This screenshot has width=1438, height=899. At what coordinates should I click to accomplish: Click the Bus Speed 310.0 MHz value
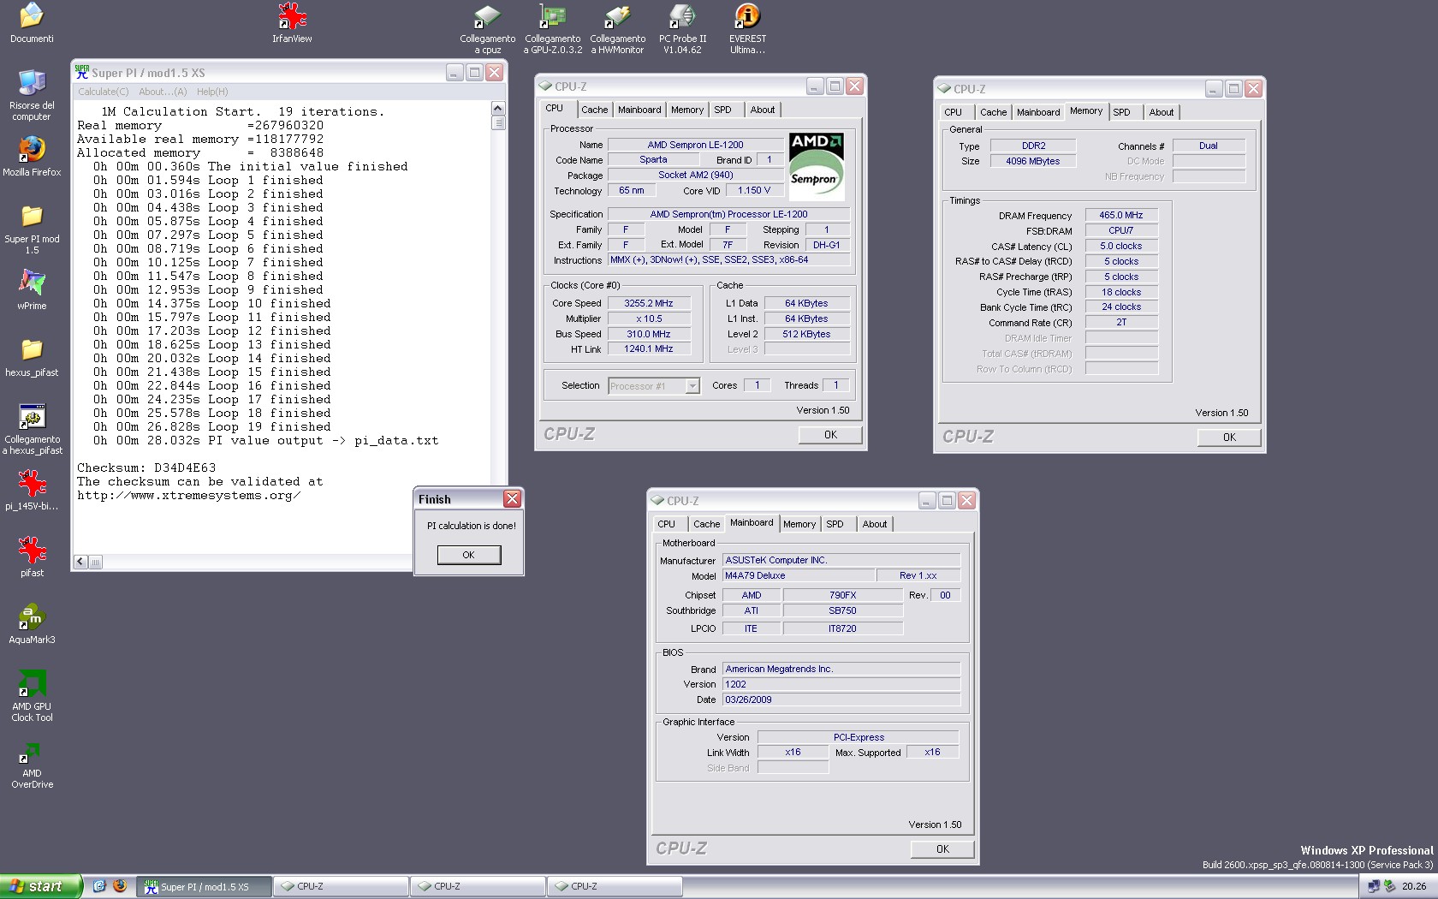coord(648,334)
